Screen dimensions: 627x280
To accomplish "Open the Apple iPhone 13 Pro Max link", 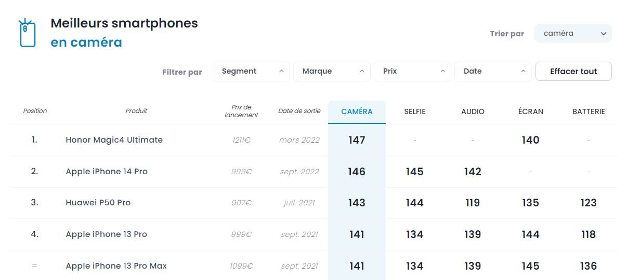I will [x=116, y=266].
